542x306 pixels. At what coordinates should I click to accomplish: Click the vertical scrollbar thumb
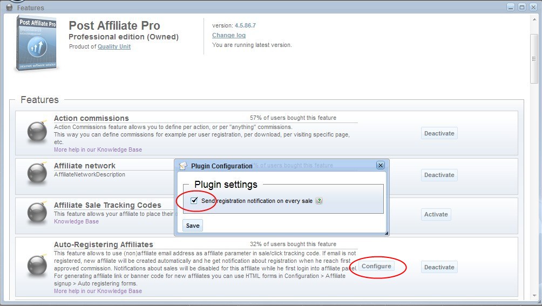coord(534,59)
